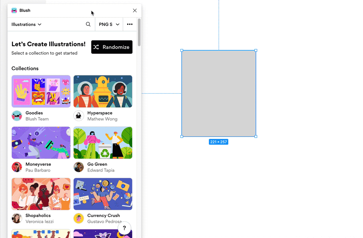Open the Hyperspace collection thumbnail
363x238 pixels.
[x=103, y=91]
